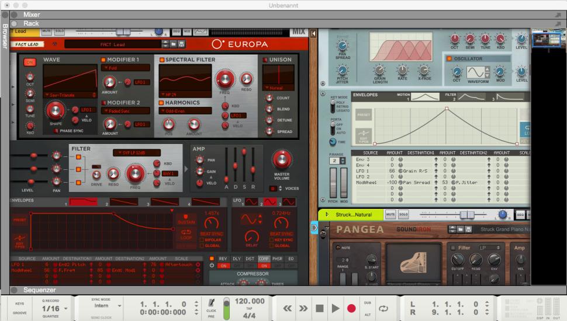Viewport: 567px width, 321px height.
Task: Click the Europa Master Volume knob
Action: 282,159
